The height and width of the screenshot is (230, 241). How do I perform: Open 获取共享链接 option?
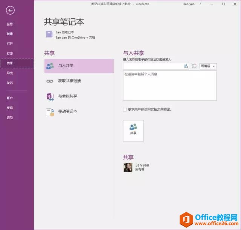[x=79, y=81]
